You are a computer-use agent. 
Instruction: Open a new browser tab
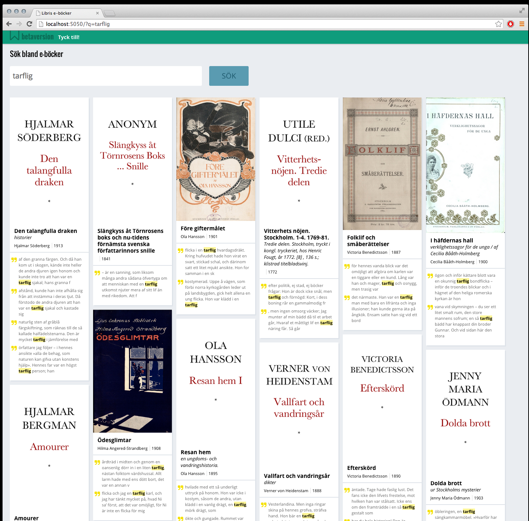110,14
